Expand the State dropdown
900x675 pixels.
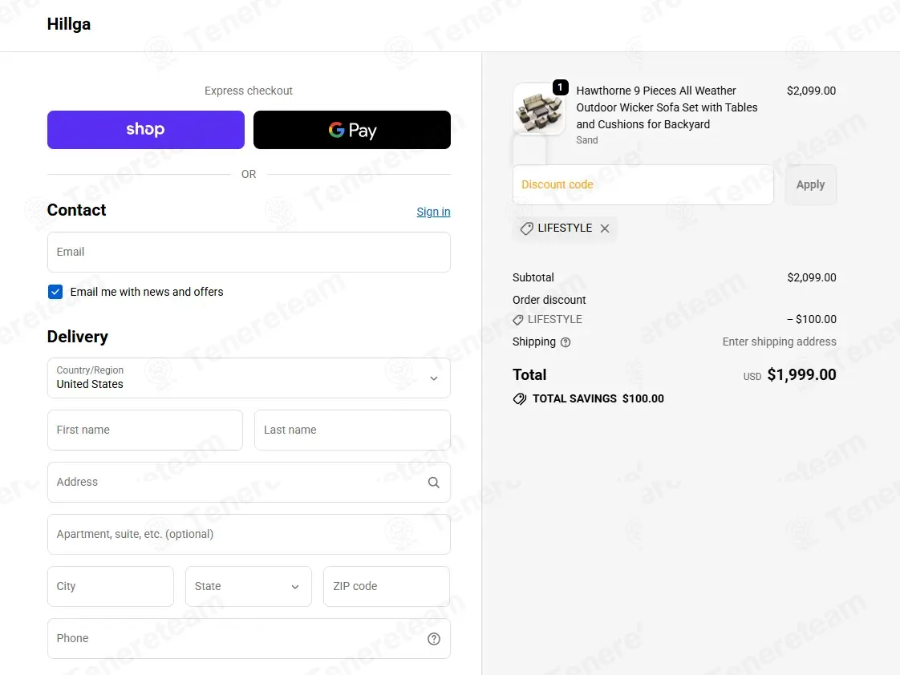(x=248, y=586)
